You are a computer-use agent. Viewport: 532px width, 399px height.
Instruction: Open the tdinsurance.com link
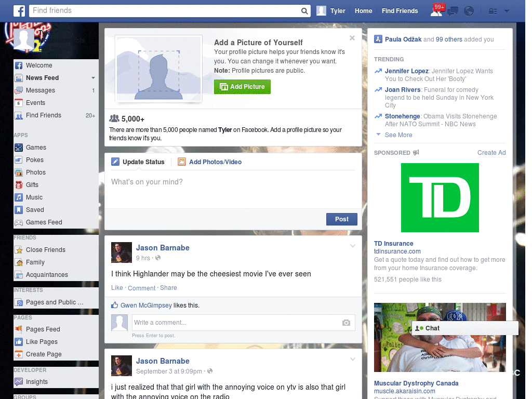coord(397,251)
